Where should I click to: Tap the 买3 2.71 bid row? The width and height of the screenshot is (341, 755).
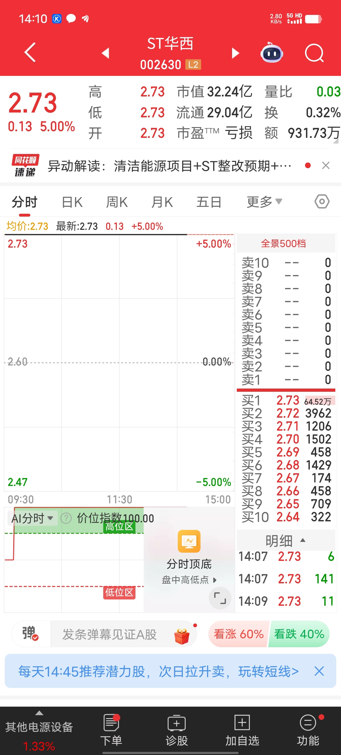286,426
